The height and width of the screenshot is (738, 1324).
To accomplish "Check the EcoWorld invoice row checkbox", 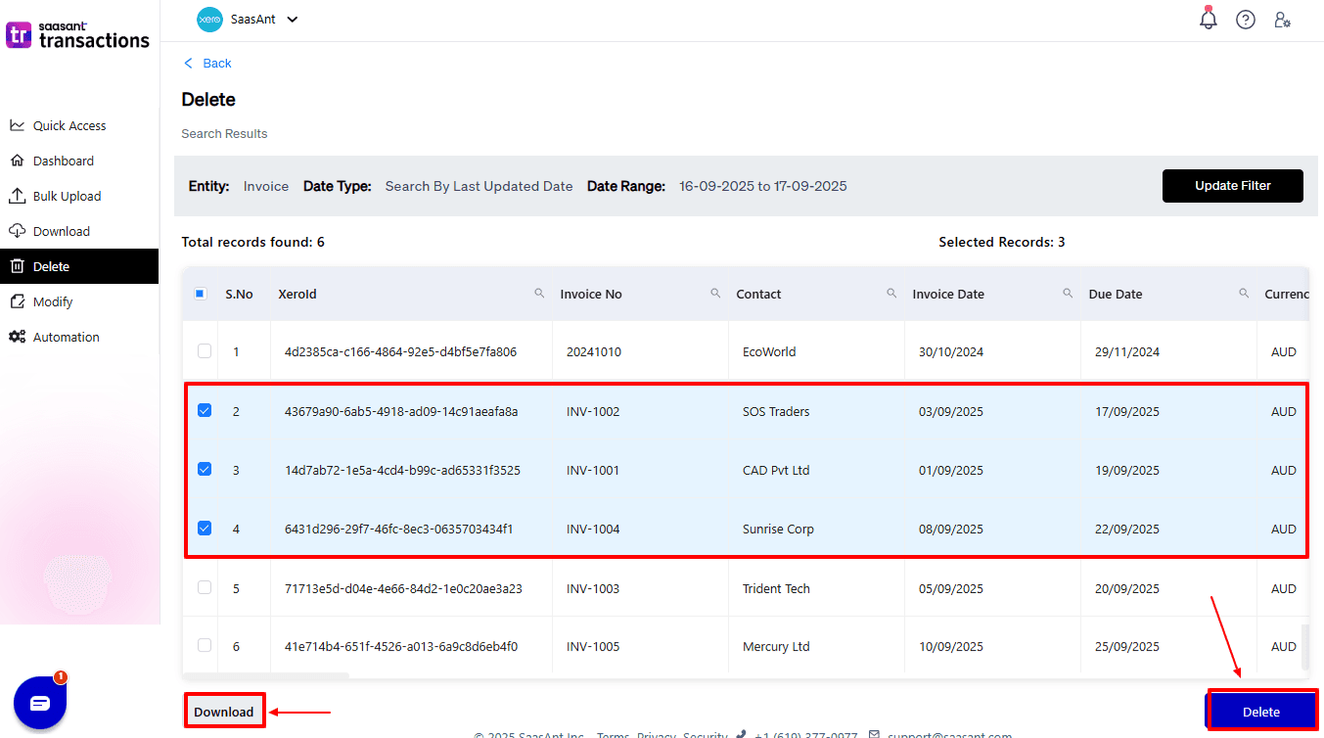I will pos(205,351).
